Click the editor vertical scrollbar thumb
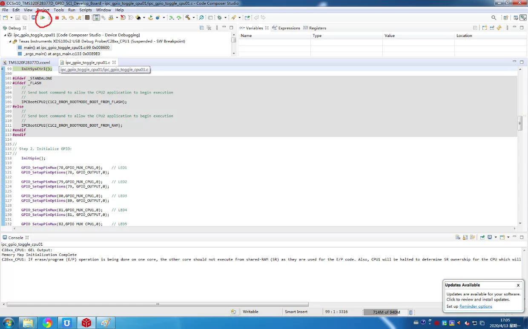This screenshot has height=329, width=528. (x=520, y=123)
